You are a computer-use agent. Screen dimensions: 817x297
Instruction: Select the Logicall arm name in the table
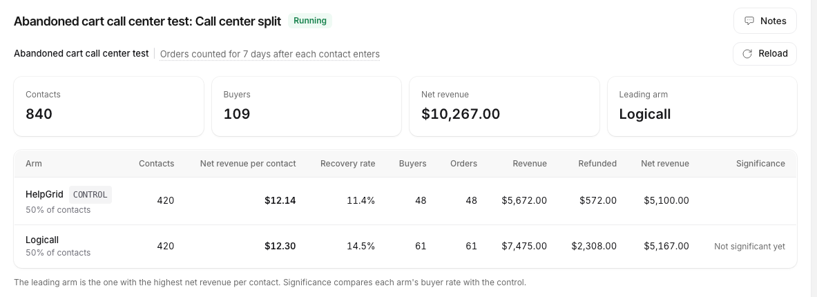[42, 240]
